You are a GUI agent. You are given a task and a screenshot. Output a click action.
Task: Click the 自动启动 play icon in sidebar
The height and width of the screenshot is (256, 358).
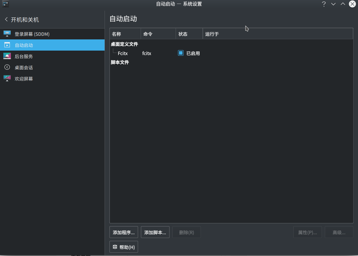click(7, 45)
